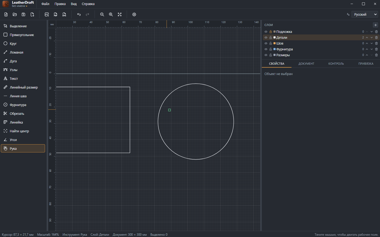This screenshot has height=237, width=380.
Task: Pick the Угол angle tool
Action: [23, 140]
